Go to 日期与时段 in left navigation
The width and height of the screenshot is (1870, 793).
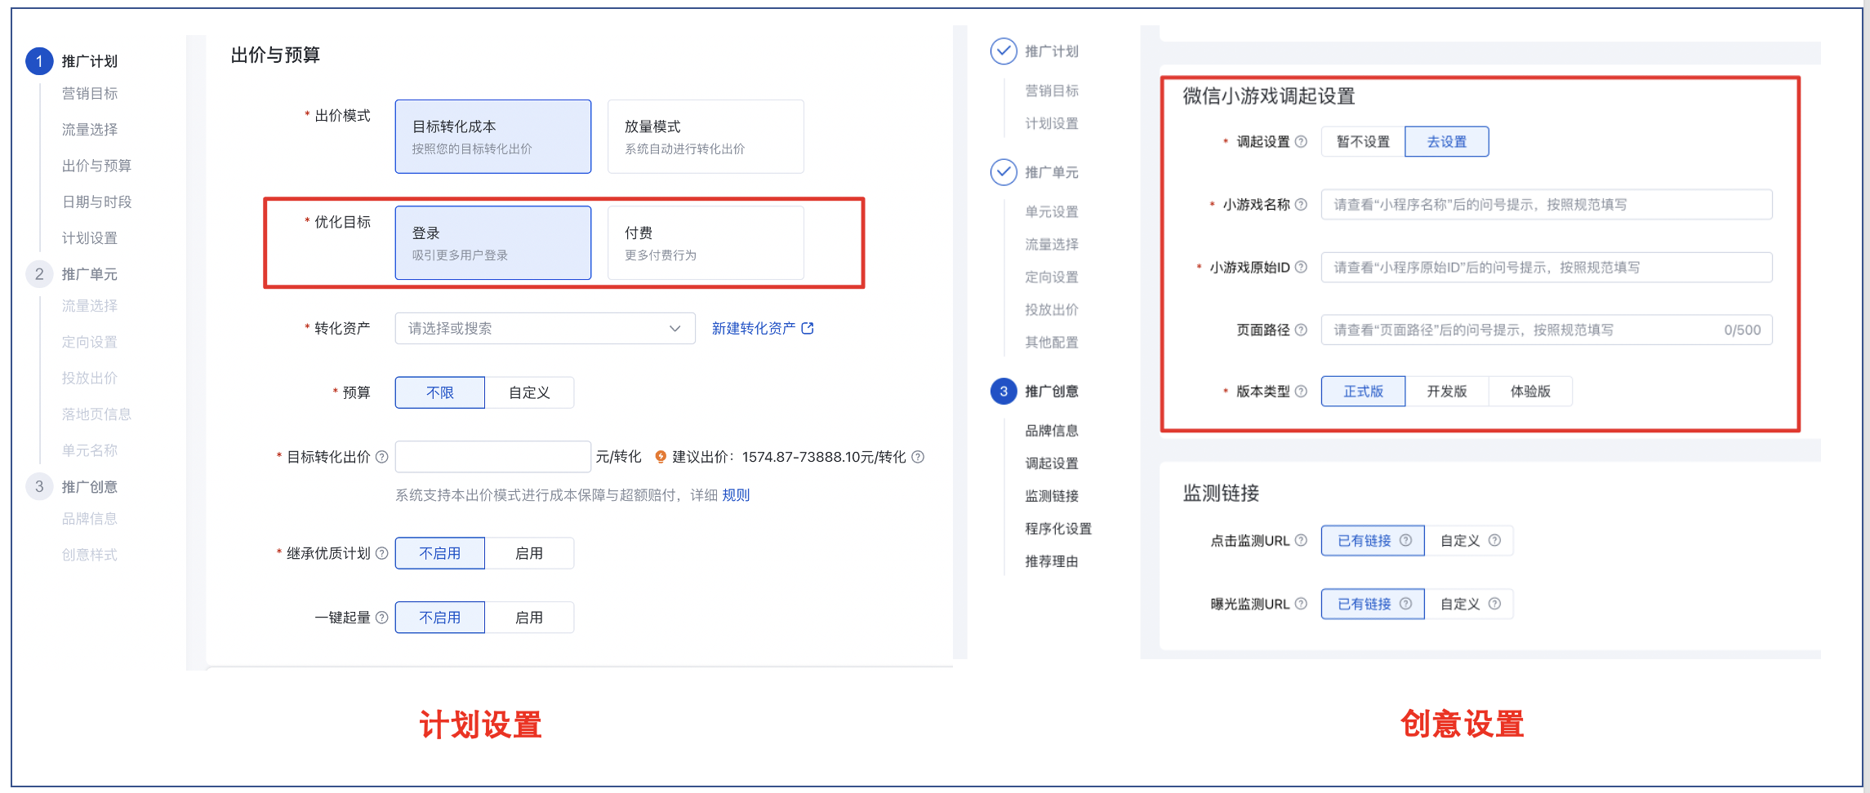point(96,202)
